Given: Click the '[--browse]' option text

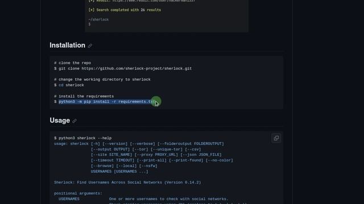Looking at the screenshot, I should pos(102,166).
